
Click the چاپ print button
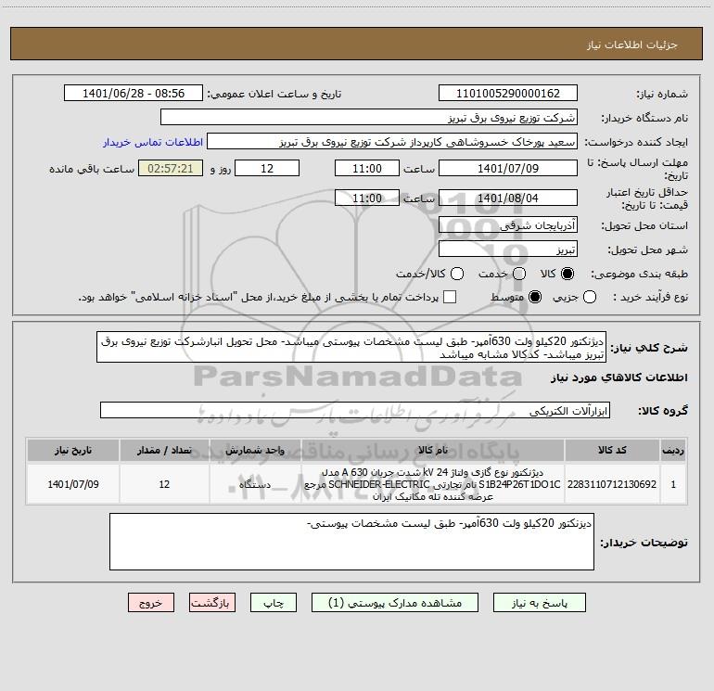[x=274, y=603]
